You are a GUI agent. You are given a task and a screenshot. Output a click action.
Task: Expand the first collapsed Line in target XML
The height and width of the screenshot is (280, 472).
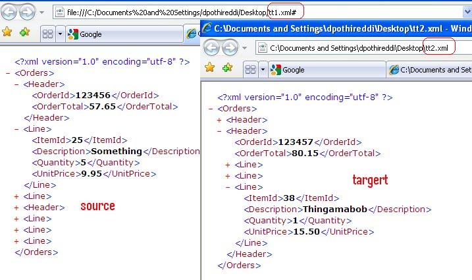click(228, 165)
